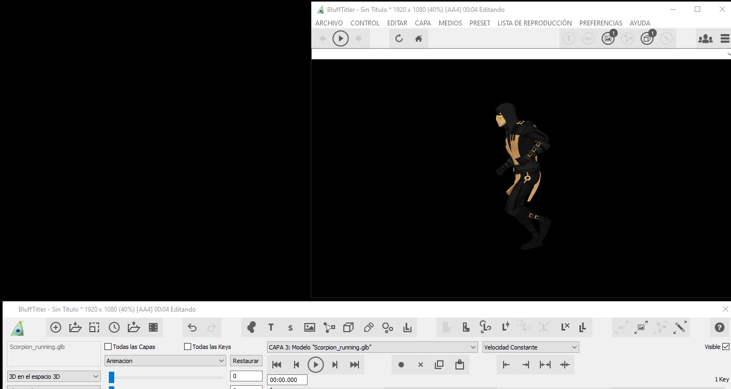This screenshot has width=731, height=389.
Task: Open the PREFERENCIAS menu
Action: pyautogui.click(x=601, y=23)
